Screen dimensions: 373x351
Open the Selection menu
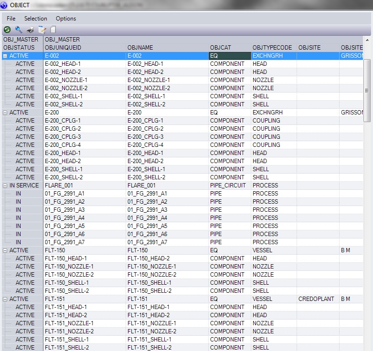tap(36, 19)
